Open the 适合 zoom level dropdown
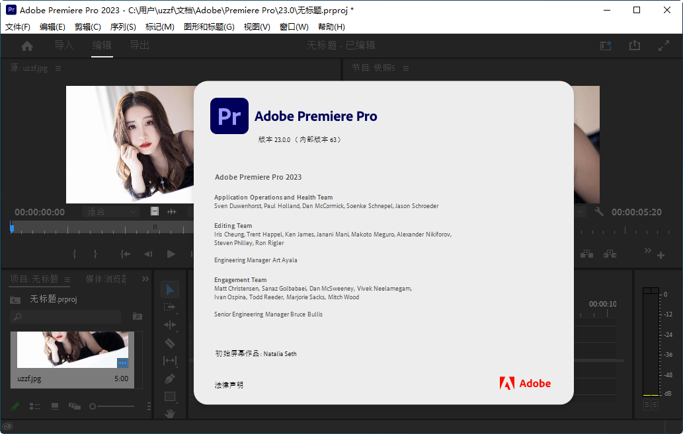 pos(110,211)
